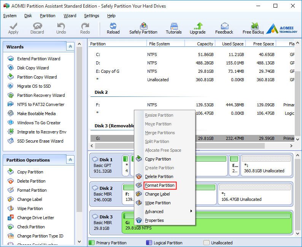Choose Delete Partition from context menu
Image resolution: width=302 pixels, height=247 pixels.
(x=165, y=176)
